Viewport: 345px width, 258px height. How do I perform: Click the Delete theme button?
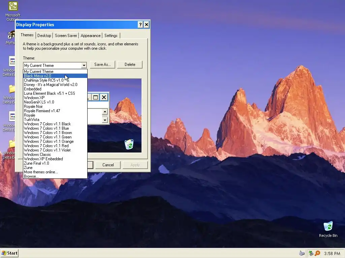(130, 64)
